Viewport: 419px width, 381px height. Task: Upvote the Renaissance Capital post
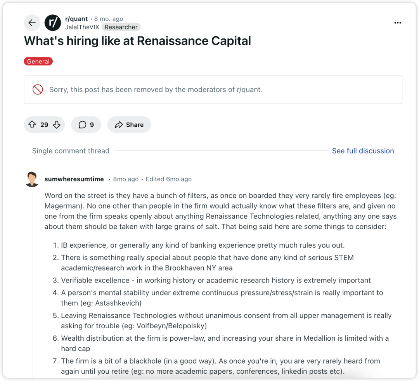coord(32,125)
